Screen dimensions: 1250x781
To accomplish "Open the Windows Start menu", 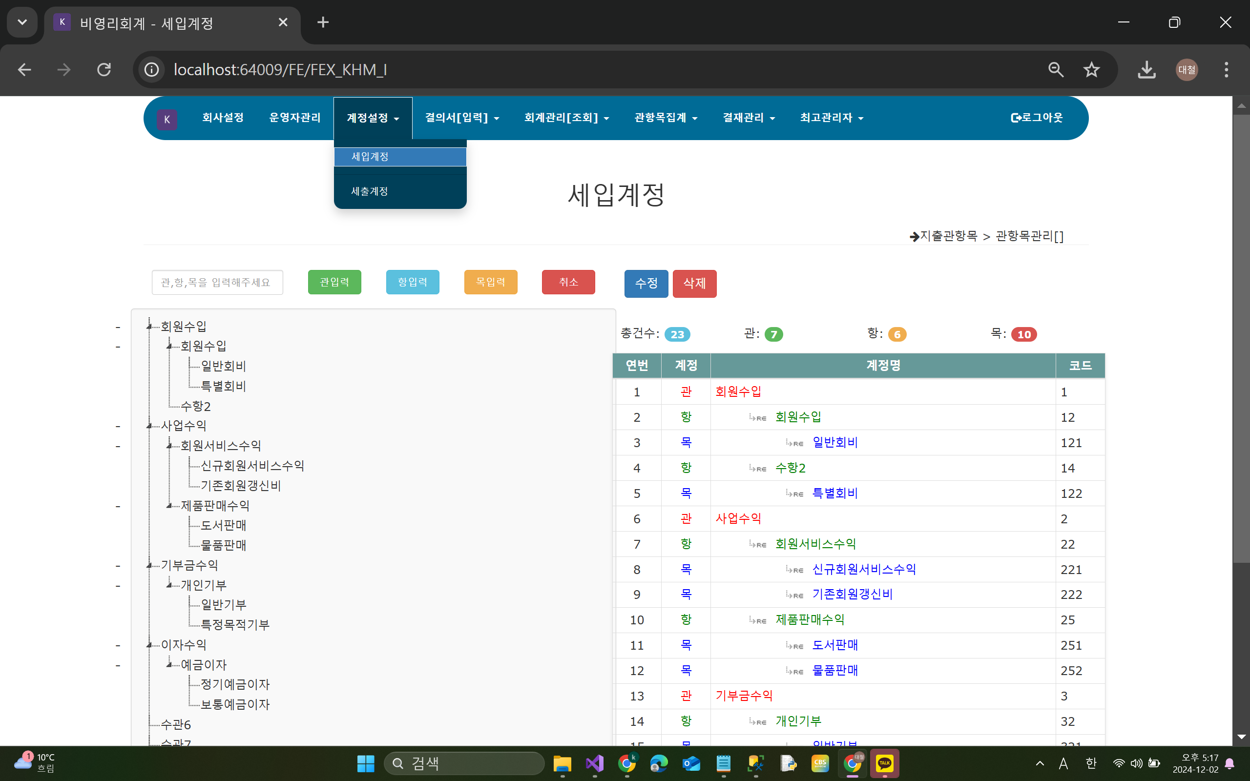I will point(366,763).
